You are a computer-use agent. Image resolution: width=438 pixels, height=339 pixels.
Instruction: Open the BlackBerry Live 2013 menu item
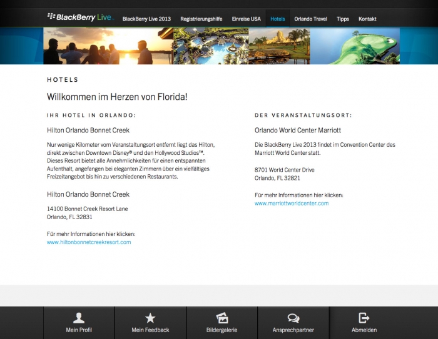146,19
